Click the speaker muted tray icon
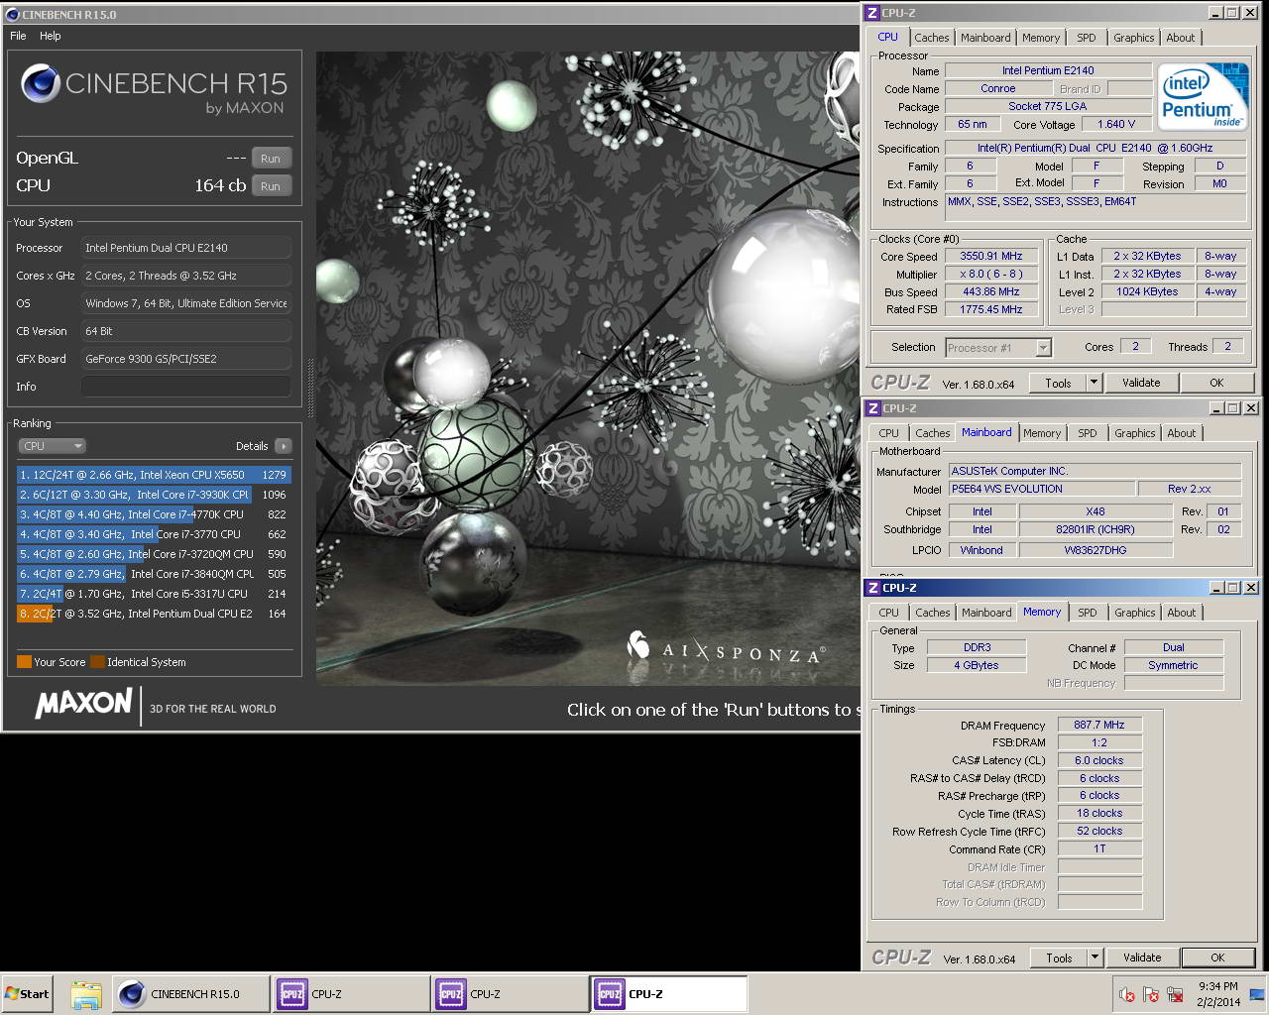The width and height of the screenshot is (1269, 1015). pyautogui.click(x=1127, y=994)
